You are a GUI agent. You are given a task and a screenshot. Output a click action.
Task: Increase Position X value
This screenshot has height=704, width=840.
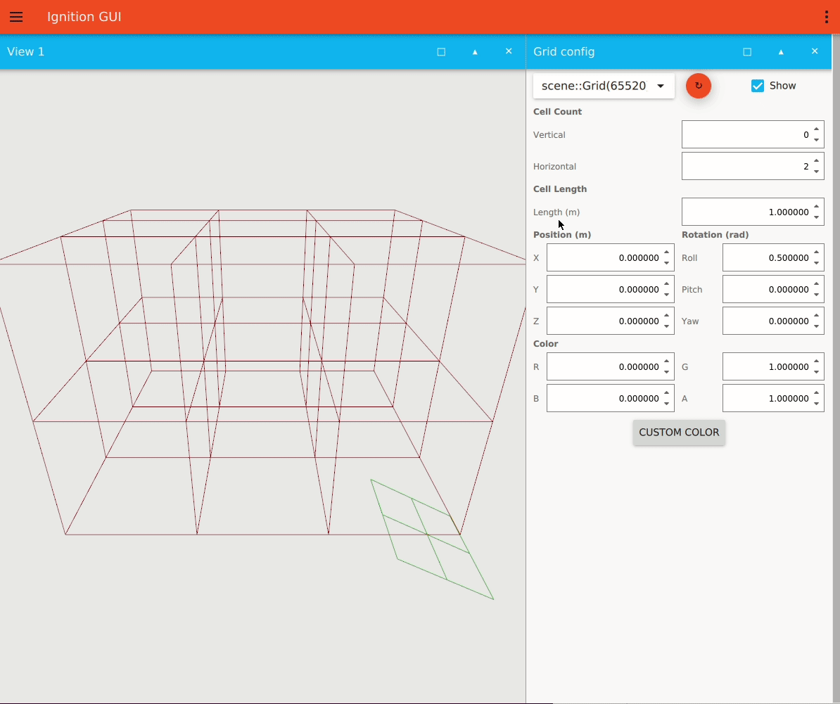pyautogui.click(x=666, y=252)
